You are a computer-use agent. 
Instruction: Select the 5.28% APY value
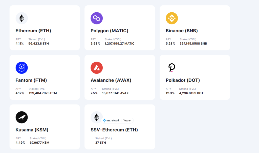coord(170,43)
